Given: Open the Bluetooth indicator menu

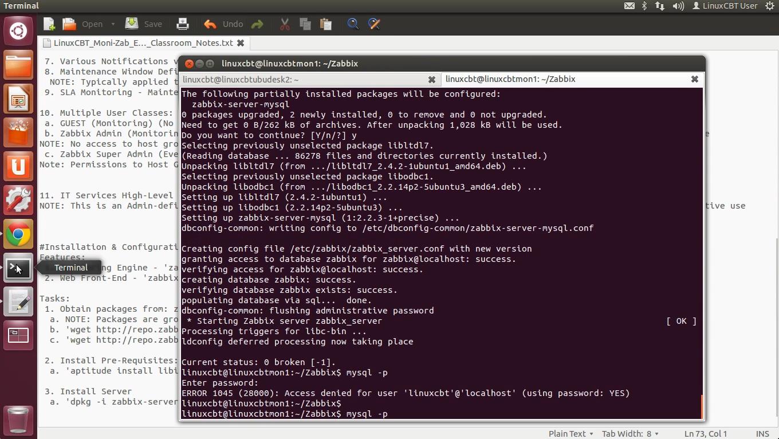Looking at the screenshot, I should [644, 6].
